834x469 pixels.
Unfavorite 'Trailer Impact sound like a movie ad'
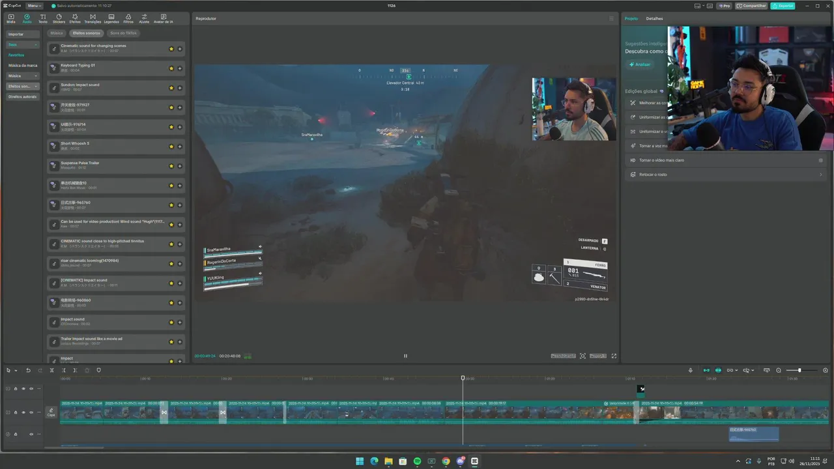pos(171,341)
